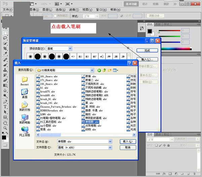Select the History Brush tool
This screenshot has width=202, height=177.
click(x=5, y=75)
